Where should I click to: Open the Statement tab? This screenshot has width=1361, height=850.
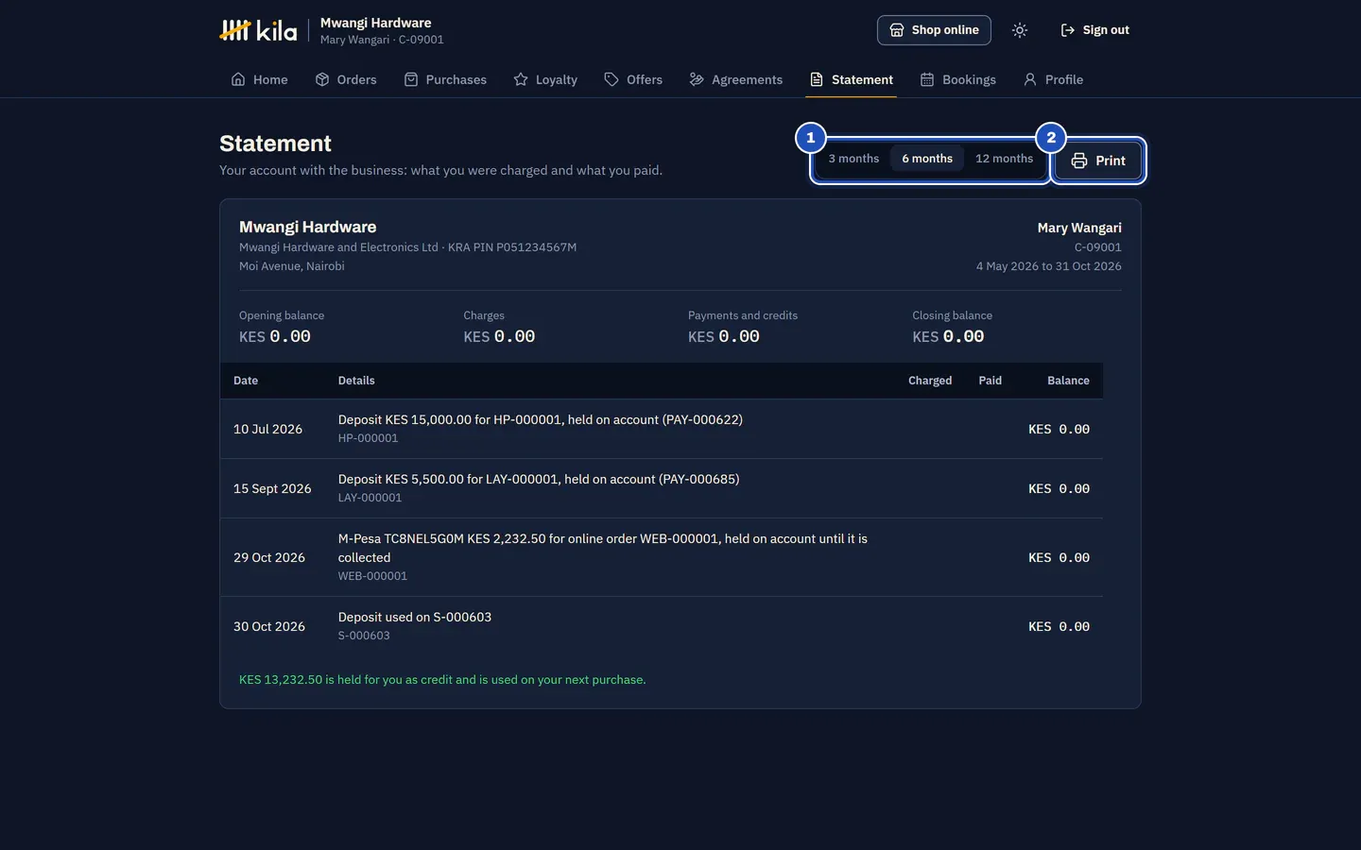852,79
